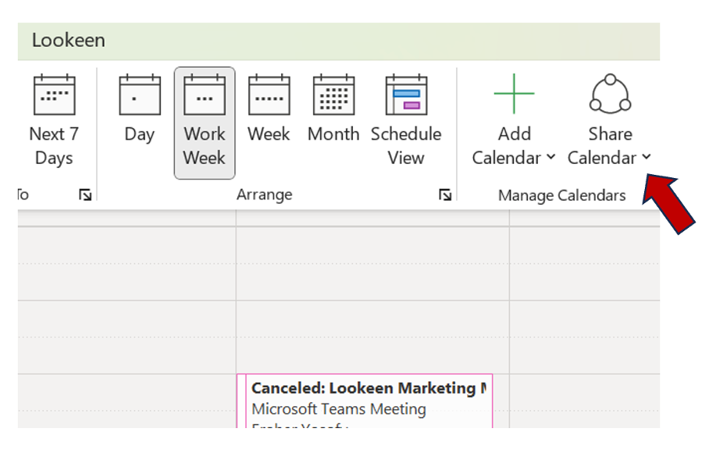709x453 pixels.
Task: Open the Lookeen ribbon tab
Action: point(69,41)
